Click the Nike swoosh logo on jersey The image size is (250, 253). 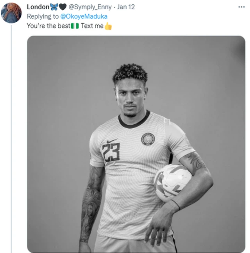112,141
